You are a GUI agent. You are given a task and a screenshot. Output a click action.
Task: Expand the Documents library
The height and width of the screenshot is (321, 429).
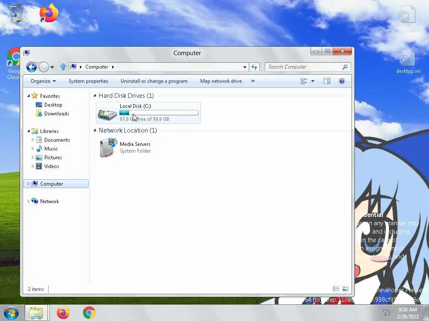tap(33, 140)
